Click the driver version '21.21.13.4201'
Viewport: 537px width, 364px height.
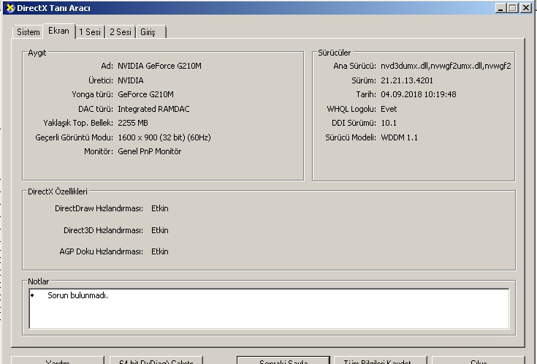pos(407,80)
